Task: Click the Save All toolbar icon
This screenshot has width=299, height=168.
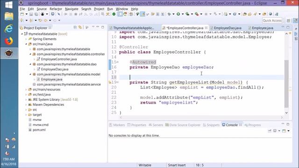Action: pyautogui.click(x=36, y=14)
